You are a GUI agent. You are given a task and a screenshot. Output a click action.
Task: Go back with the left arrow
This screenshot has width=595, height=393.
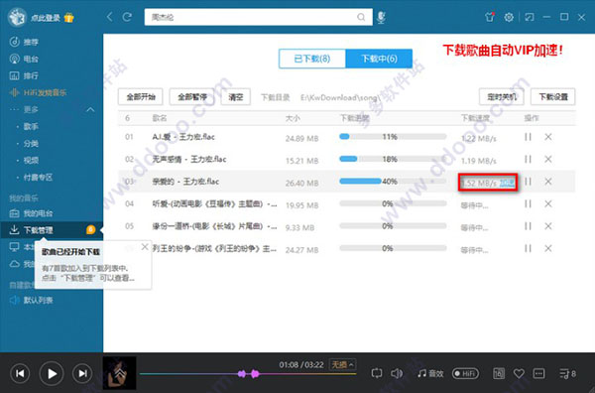click(x=110, y=17)
